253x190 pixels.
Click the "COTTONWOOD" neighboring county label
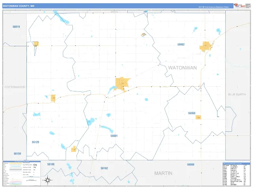15,87
